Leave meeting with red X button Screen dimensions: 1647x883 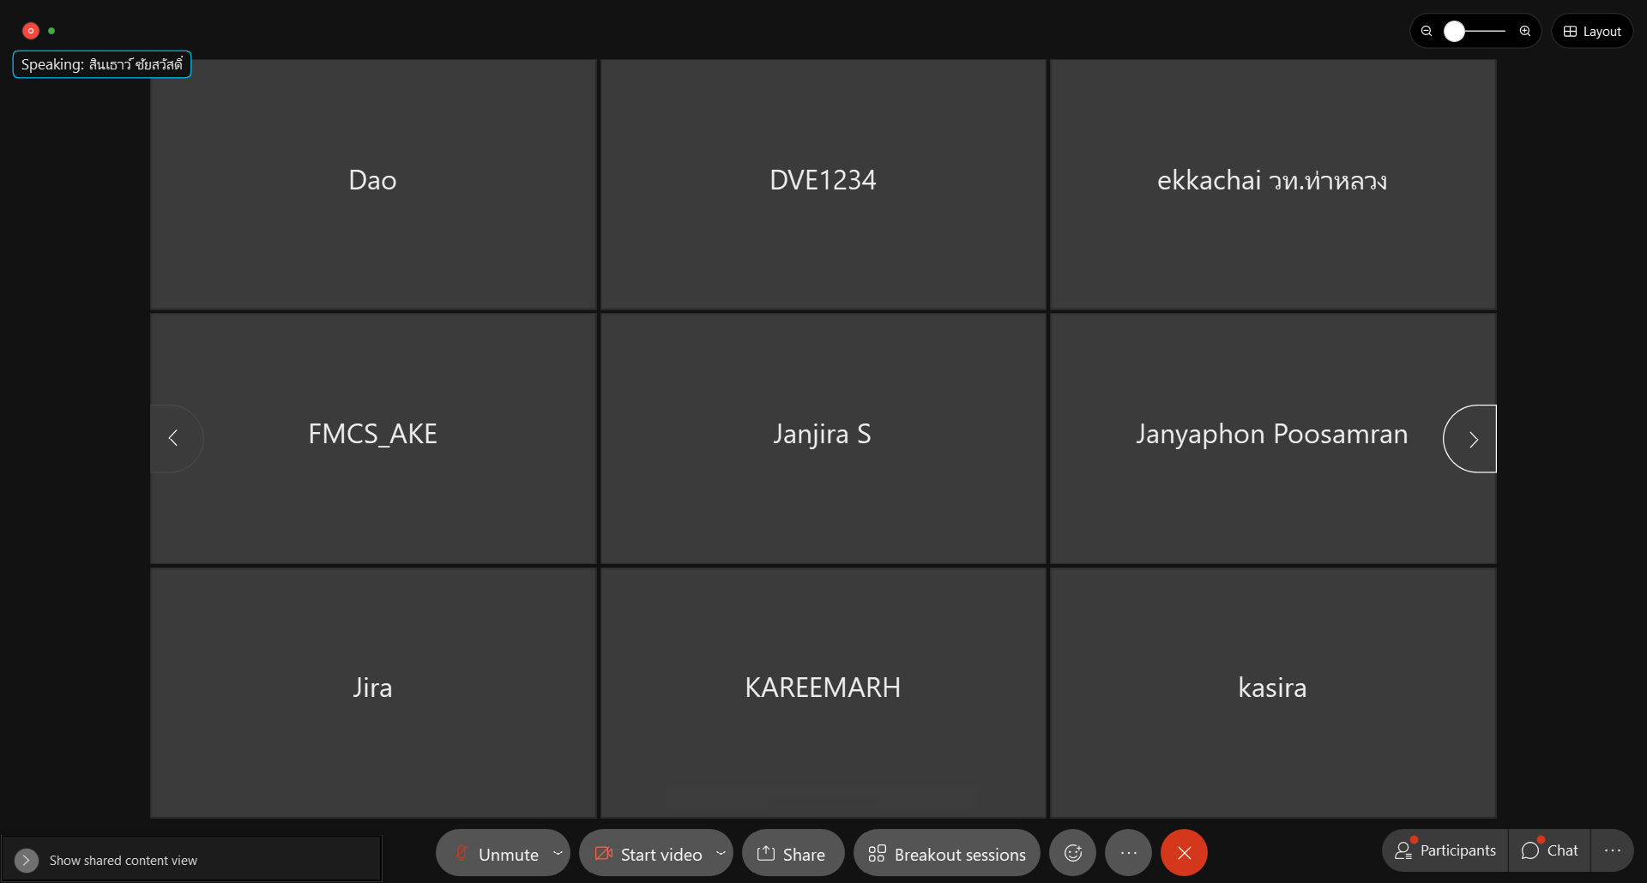point(1184,853)
